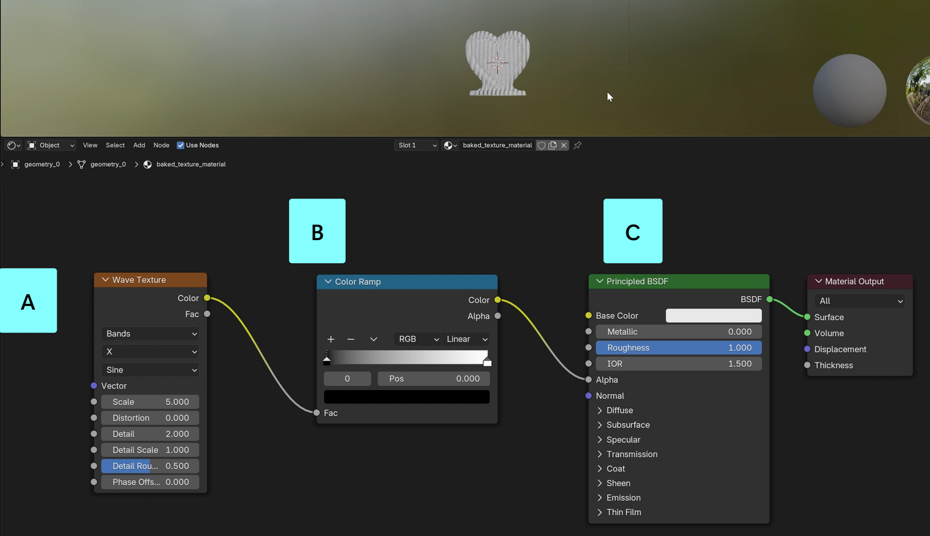Image resolution: width=930 pixels, height=536 pixels.
Task: Open the Add menu
Action: tap(139, 145)
